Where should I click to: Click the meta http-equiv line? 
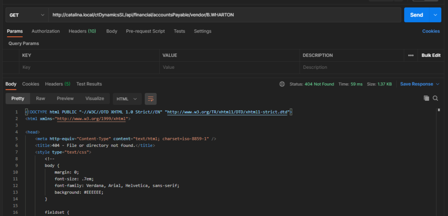coord(126,139)
